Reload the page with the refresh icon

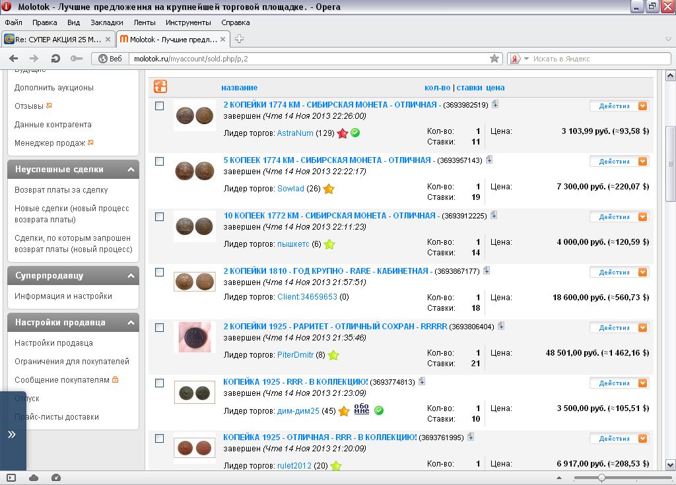(55, 59)
